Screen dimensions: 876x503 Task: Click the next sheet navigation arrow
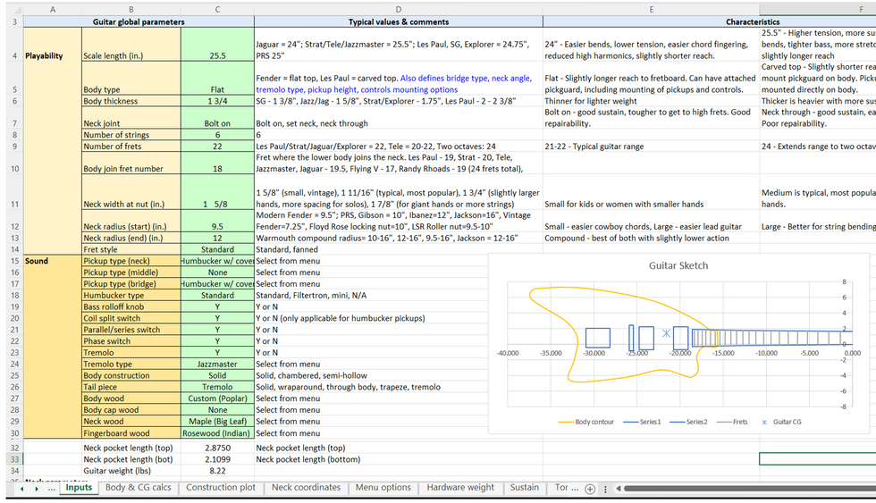coord(36,489)
